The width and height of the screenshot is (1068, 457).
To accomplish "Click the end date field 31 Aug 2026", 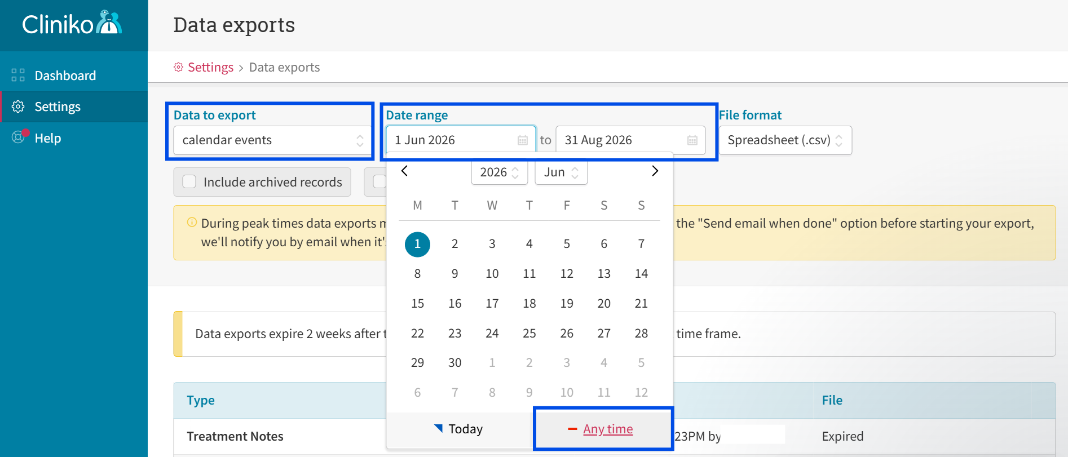I will [630, 140].
